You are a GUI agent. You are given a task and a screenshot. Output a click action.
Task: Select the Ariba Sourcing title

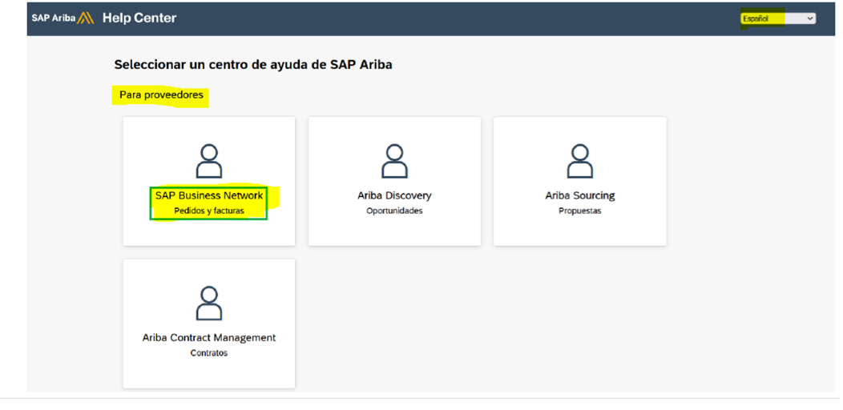click(x=580, y=195)
